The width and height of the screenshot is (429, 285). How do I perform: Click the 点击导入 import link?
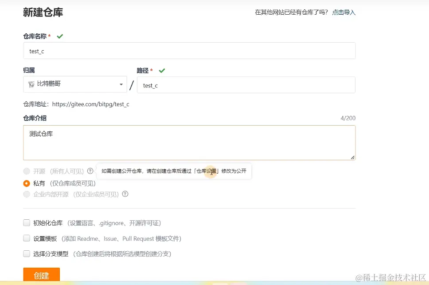(x=343, y=13)
